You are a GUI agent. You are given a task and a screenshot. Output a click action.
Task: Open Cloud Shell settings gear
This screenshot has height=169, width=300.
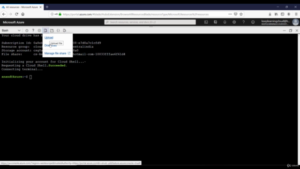[39, 31]
